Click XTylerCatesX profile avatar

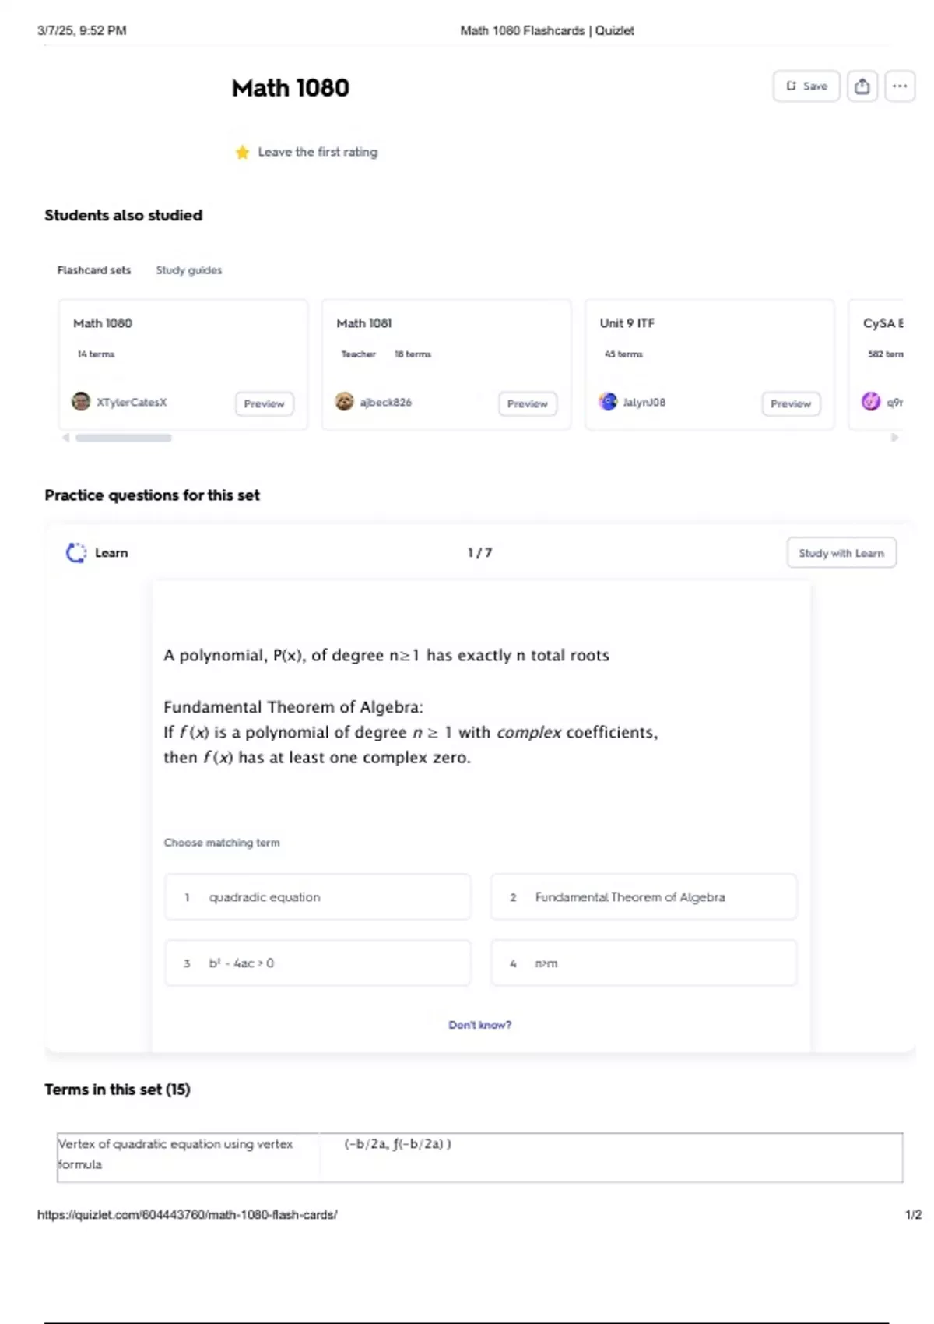click(x=81, y=402)
